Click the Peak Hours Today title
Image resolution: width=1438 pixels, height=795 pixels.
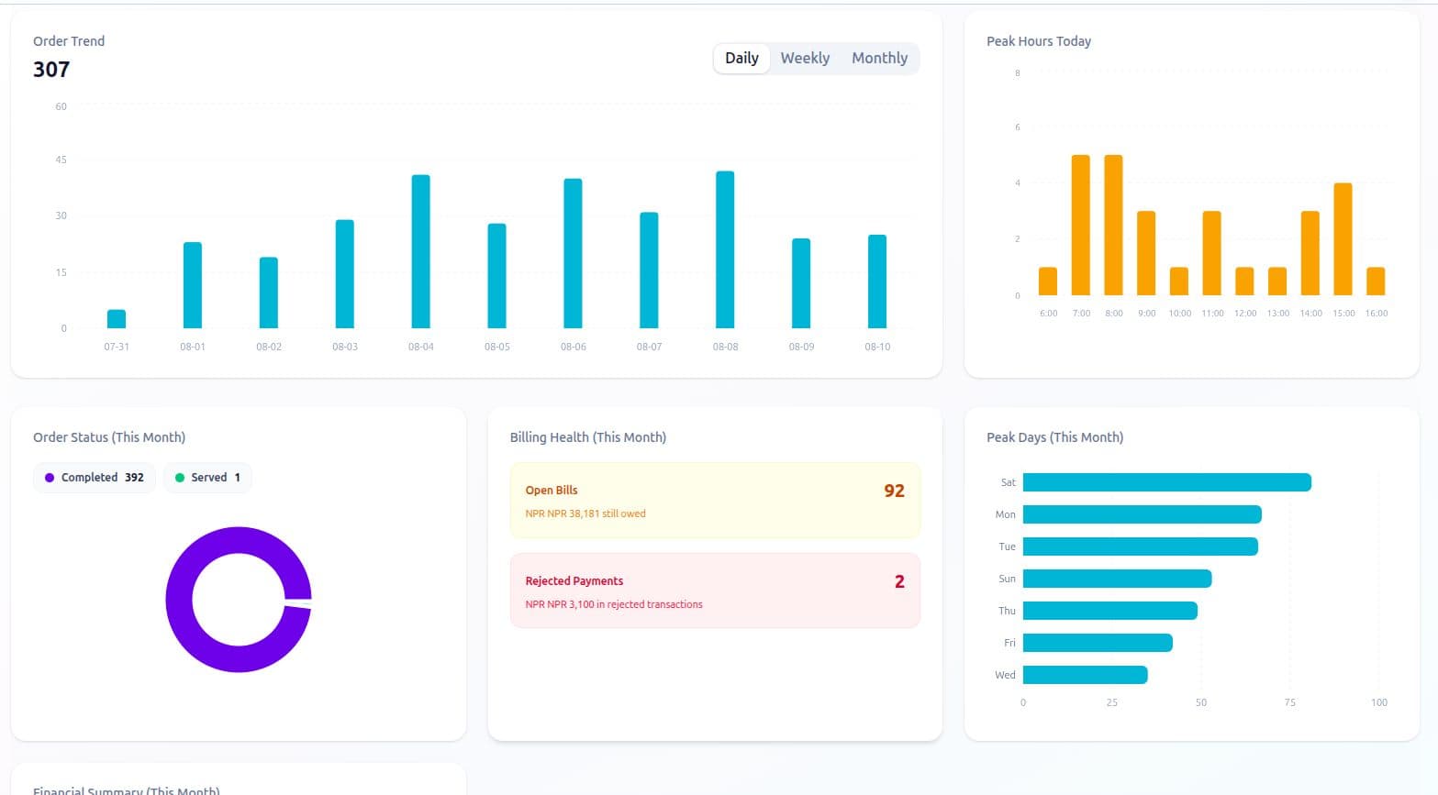[x=1039, y=41]
